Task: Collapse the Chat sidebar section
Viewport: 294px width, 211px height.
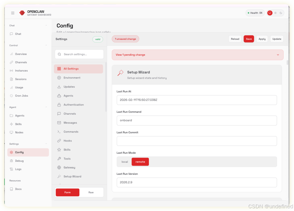Action: tap(46, 25)
